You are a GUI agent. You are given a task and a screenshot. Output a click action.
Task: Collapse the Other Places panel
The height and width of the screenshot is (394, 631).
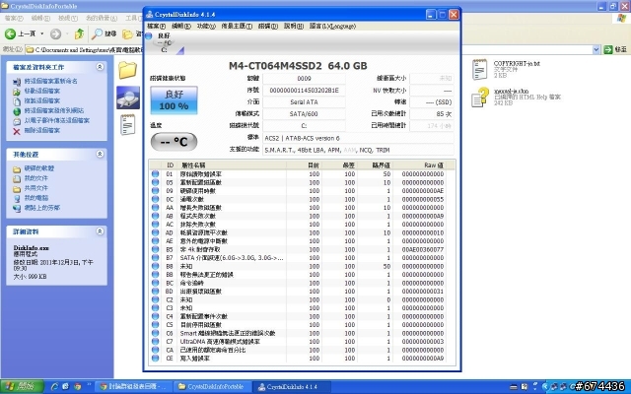(100, 154)
